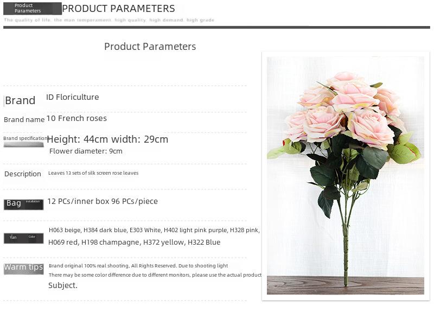Click the Brand name row label
The image size is (434, 313).
[x=24, y=120]
